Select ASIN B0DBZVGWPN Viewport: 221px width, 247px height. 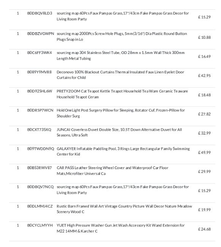(41, 33)
